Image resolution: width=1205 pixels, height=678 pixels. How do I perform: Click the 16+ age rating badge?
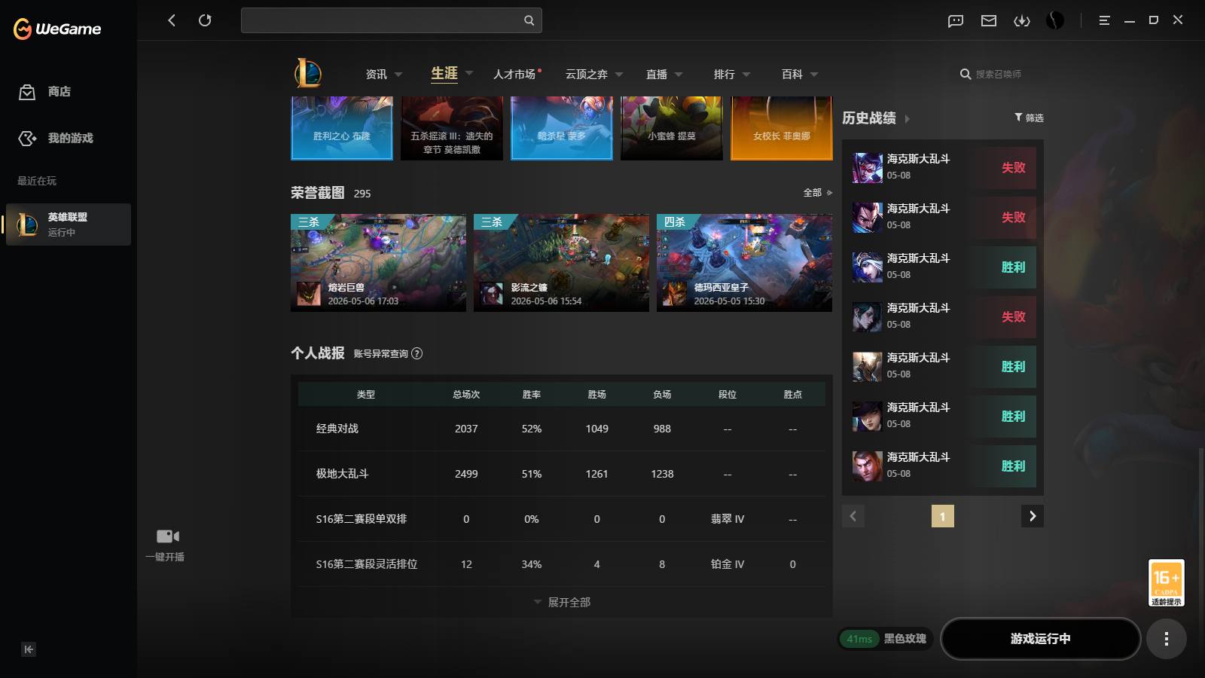1167,582
